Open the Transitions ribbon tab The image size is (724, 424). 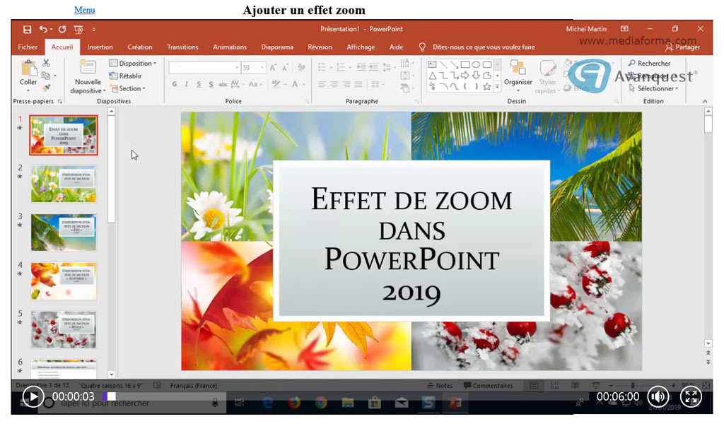click(x=182, y=47)
